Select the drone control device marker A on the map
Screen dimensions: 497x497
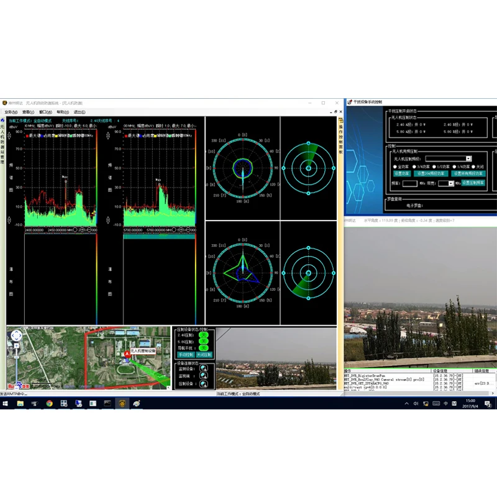pos(127,353)
